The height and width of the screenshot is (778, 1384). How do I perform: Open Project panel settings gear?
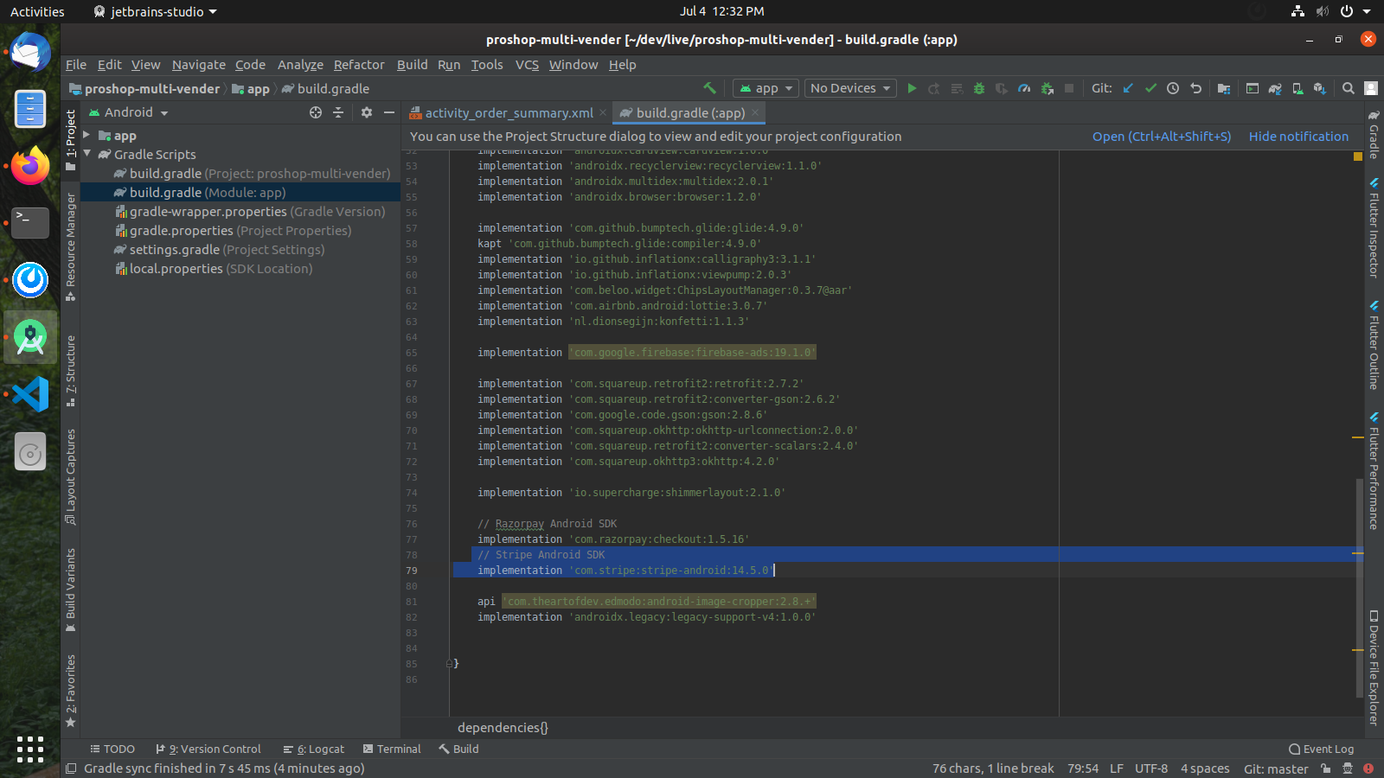click(367, 112)
